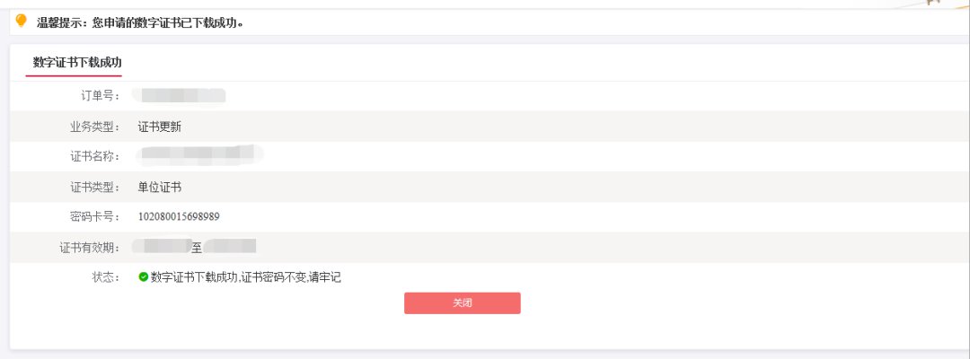Click the 证书类型 field label
Screen dimensions: 970x359
tap(94, 187)
